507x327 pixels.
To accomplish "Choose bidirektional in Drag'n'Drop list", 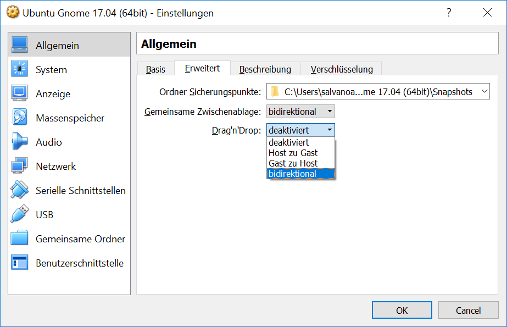I will 300,174.
